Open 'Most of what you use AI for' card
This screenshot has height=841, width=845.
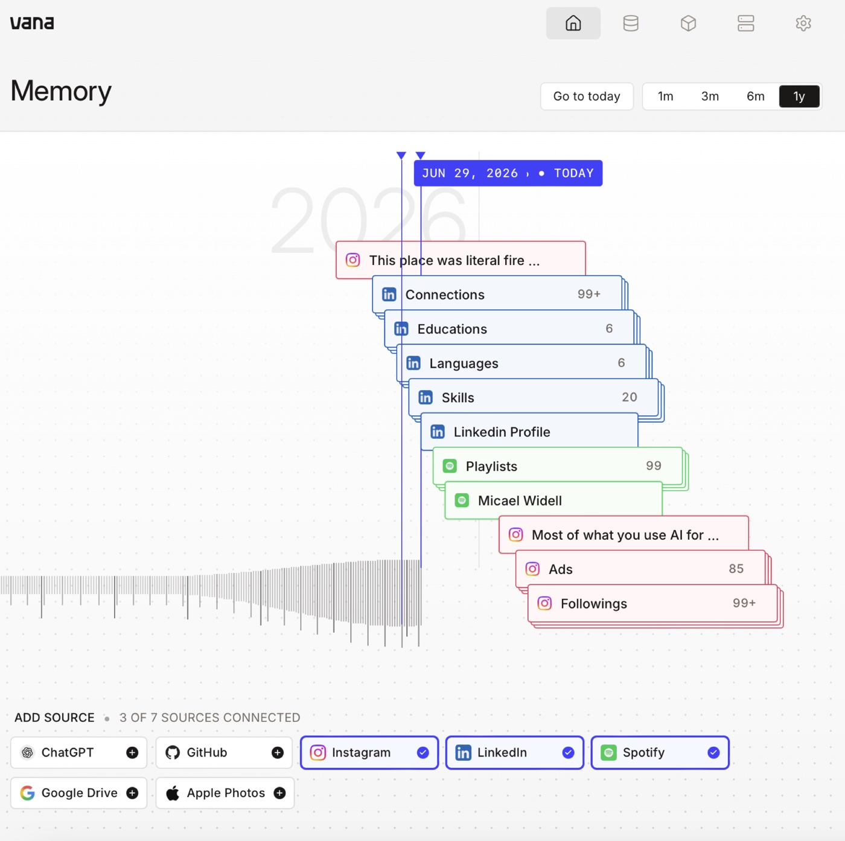624,534
